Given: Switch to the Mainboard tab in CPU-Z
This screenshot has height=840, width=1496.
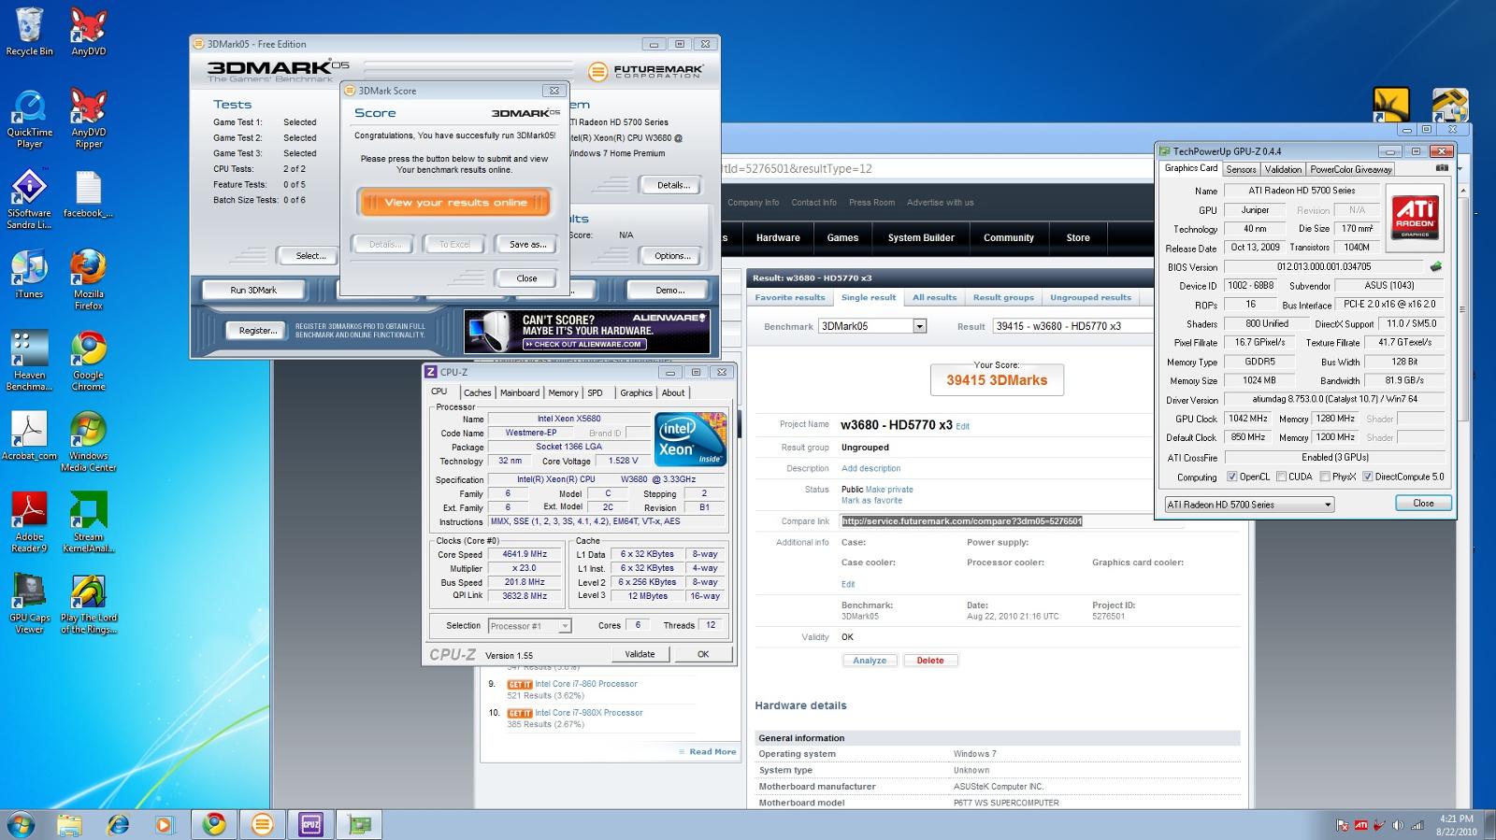Looking at the screenshot, I should 520,392.
